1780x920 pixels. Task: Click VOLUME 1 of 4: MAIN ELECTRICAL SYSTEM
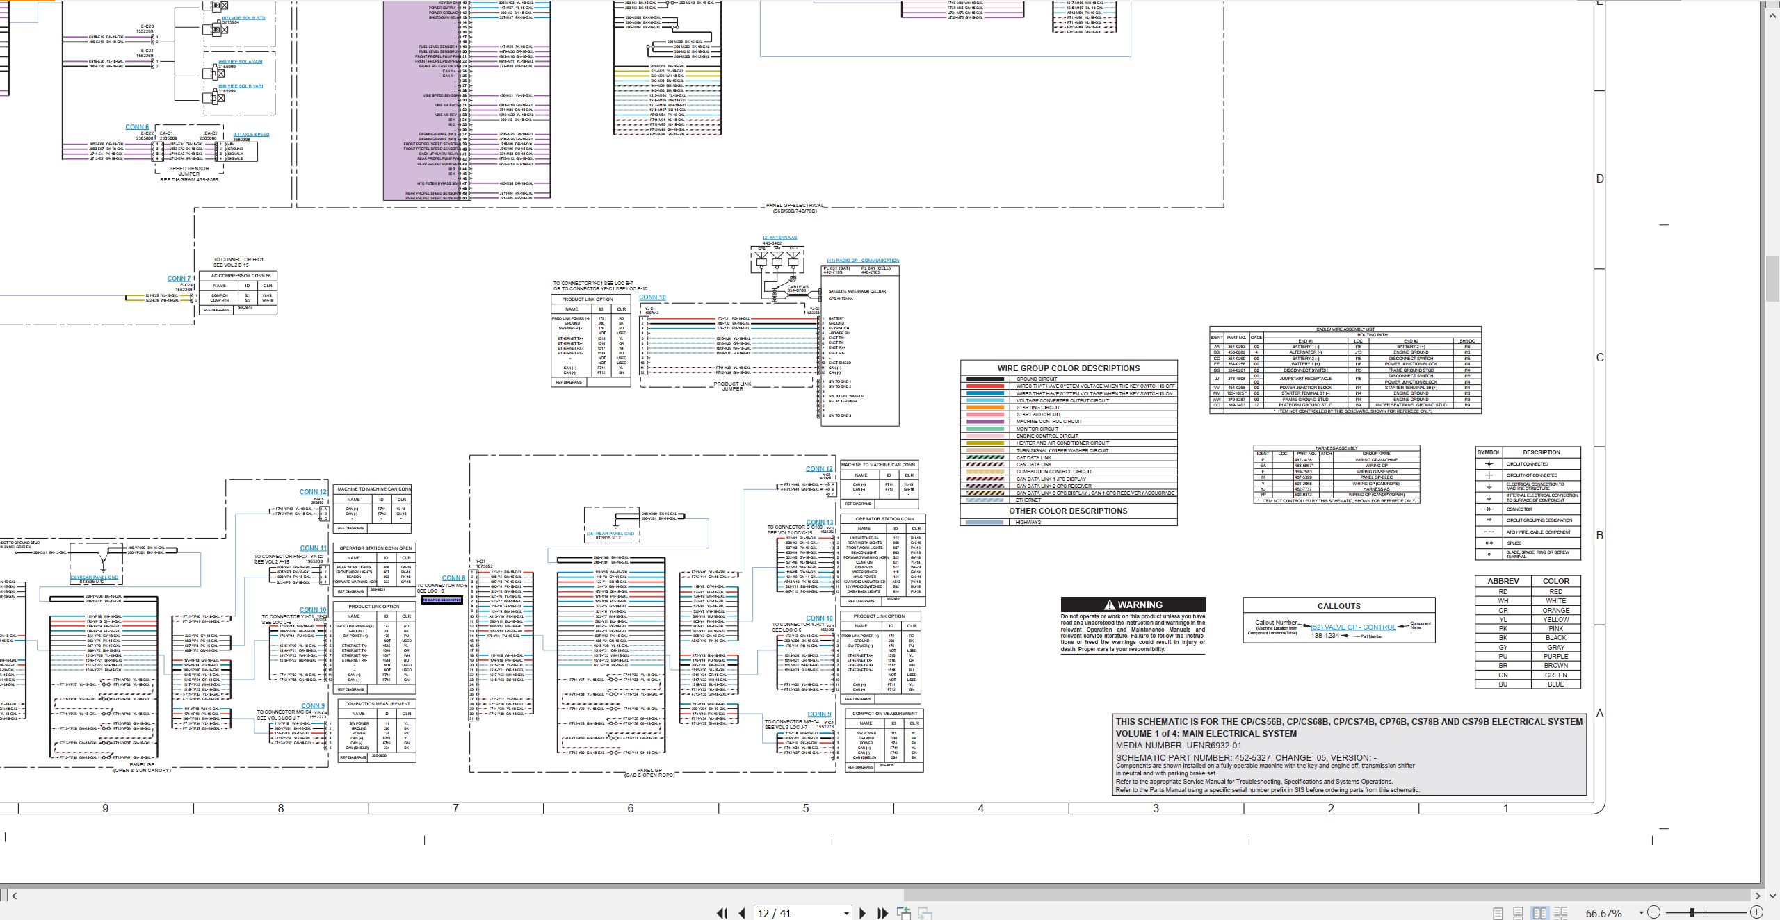pos(1206,733)
